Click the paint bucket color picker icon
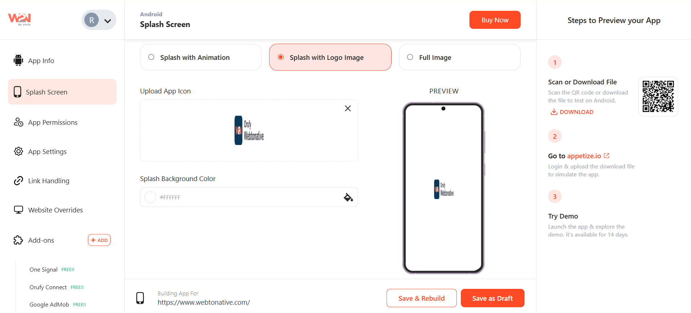This screenshot has height=313, width=691. (348, 197)
